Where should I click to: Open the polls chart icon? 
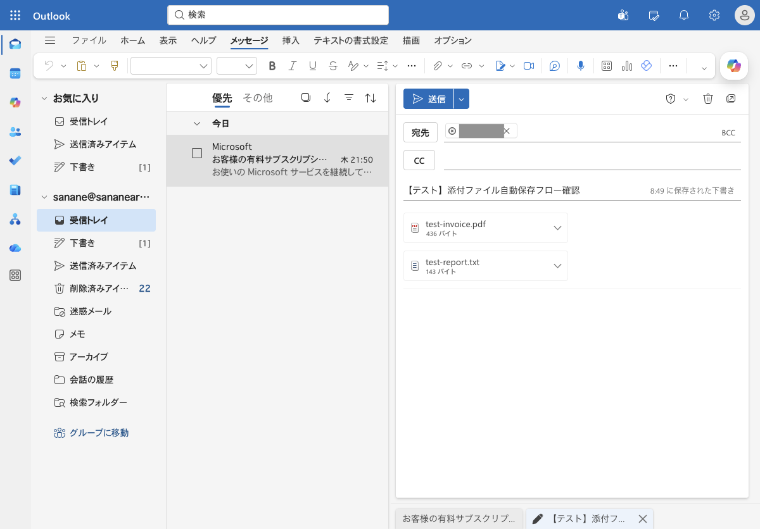coord(627,66)
